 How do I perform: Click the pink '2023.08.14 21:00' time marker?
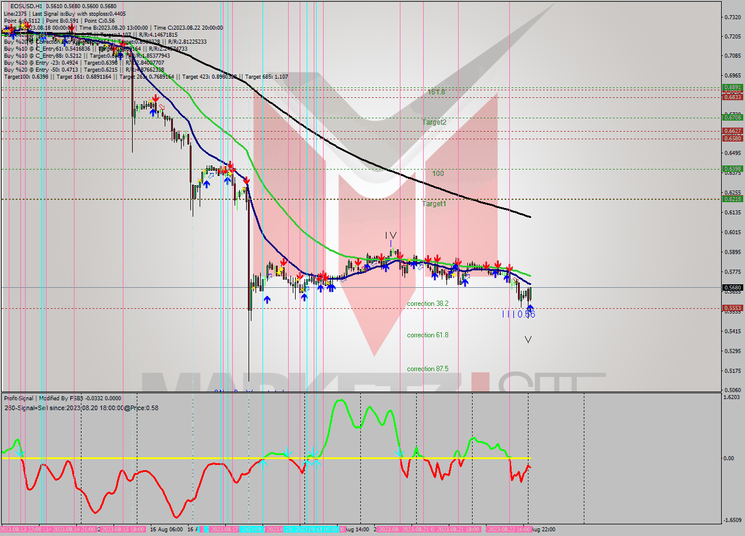pos(74,530)
